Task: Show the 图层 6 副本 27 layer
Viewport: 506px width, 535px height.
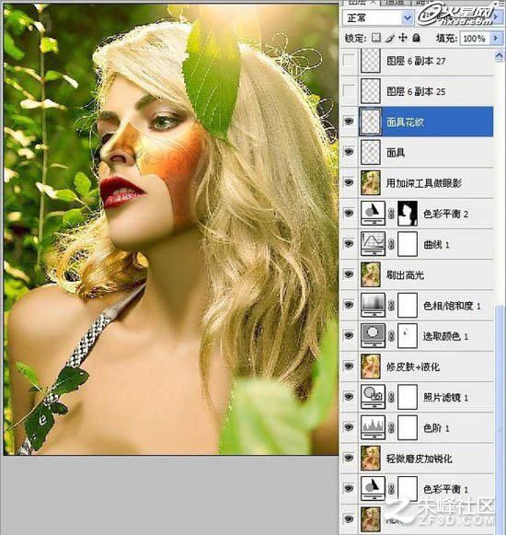Action: 349,61
